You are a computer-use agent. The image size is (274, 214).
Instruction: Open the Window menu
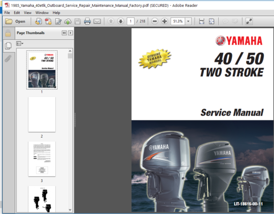(x=42, y=13)
